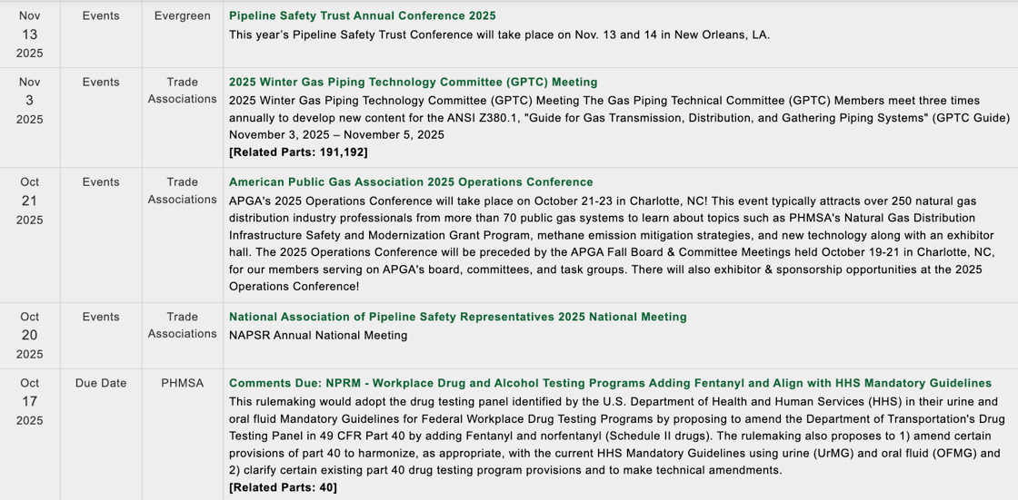The image size is (1018, 500).
Task: Open American Public Gas Association Operations Conference link
Action: [x=410, y=182]
